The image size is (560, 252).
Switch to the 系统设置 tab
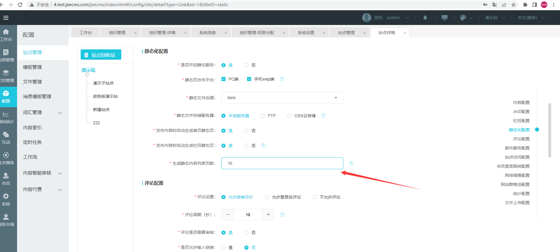[x=306, y=33]
